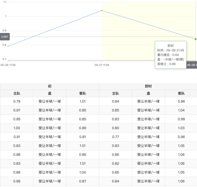
Task: Click the 0.77 live home odds cell
Action: [x=115, y=137]
